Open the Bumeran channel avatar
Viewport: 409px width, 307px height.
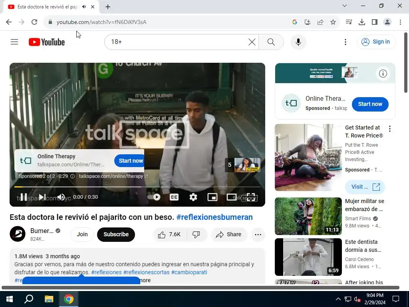pyautogui.click(x=18, y=234)
